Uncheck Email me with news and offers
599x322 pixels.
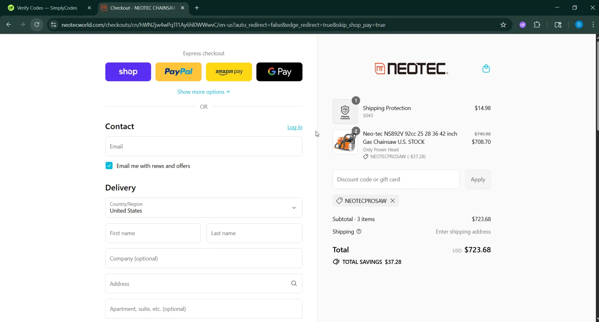coord(109,166)
